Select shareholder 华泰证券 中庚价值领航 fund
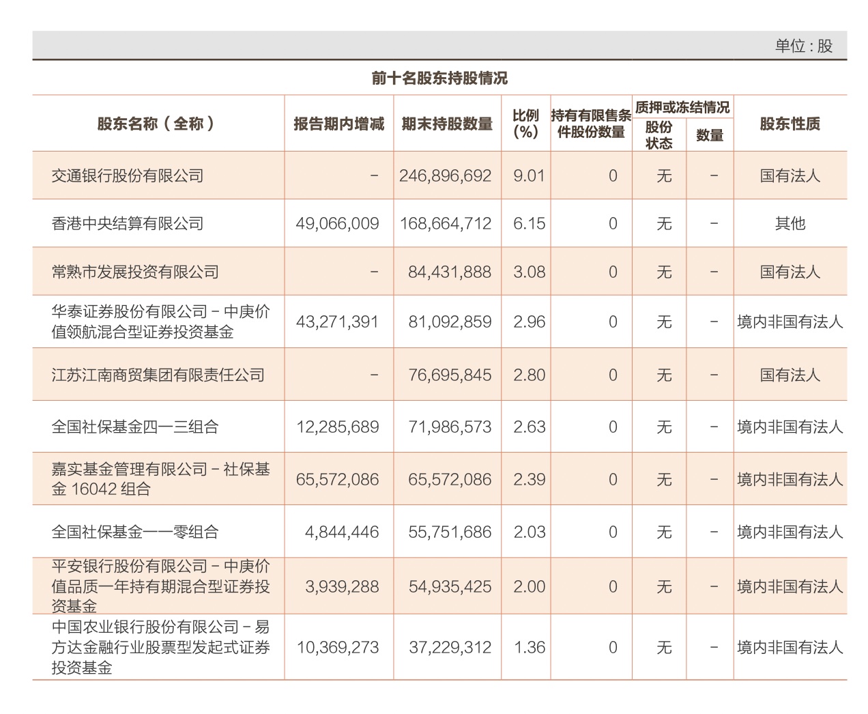The height and width of the screenshot is (714, 868). (x=161, y=322)
